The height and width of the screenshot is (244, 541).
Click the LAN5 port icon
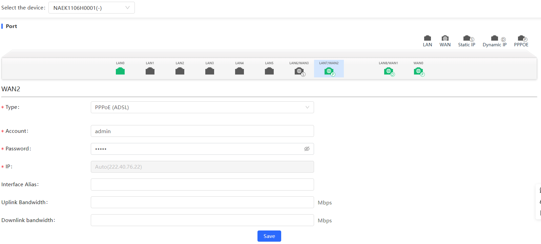coord(269,71)
